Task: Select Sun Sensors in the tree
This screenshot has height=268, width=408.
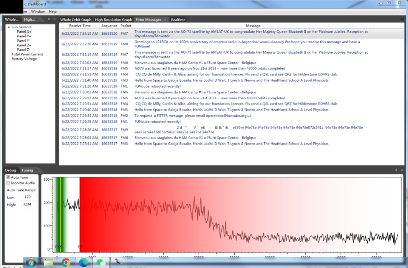Action: pos(21,27)
